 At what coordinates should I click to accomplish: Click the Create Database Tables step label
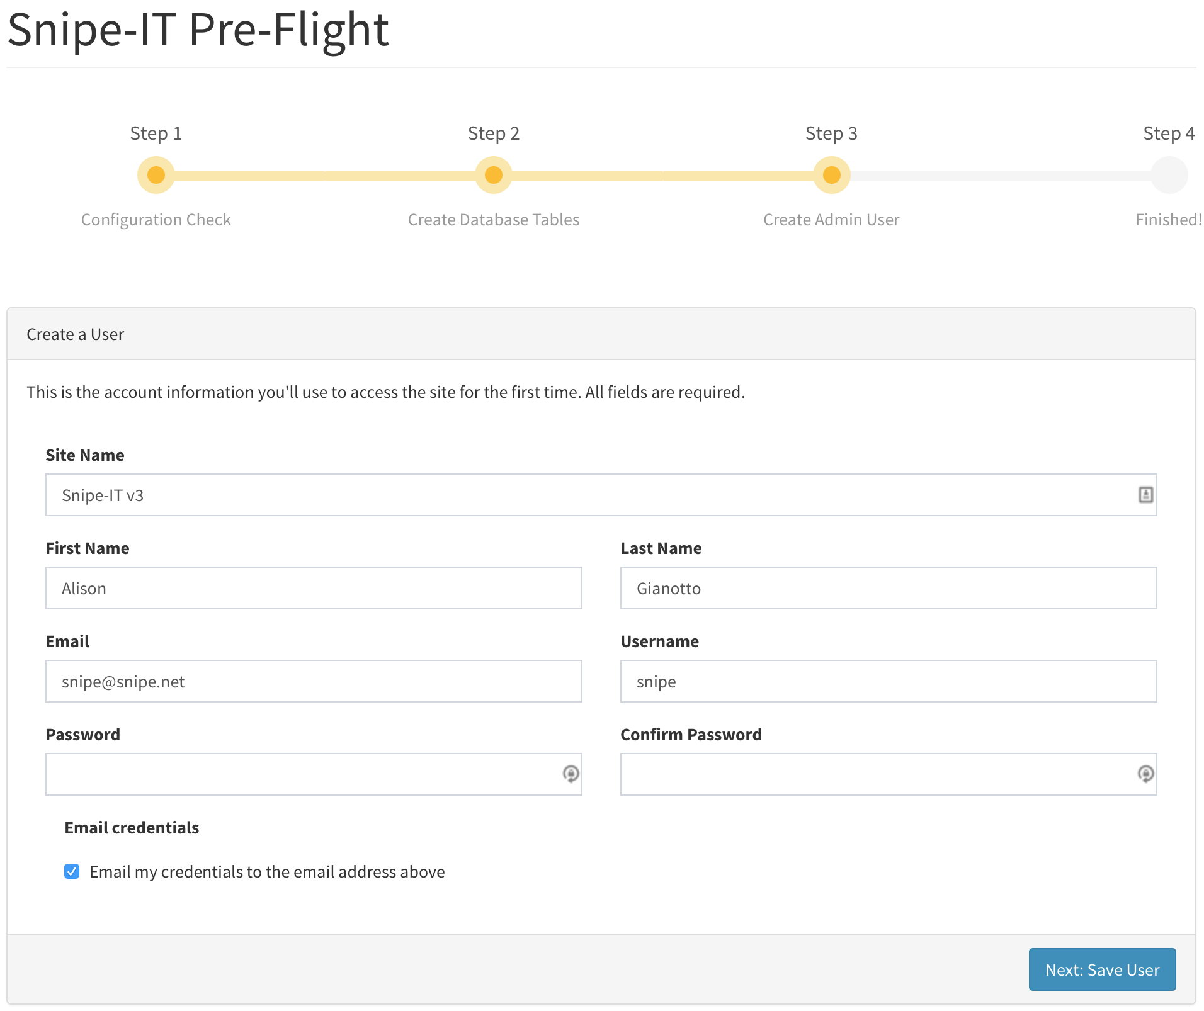pos(494,220)
